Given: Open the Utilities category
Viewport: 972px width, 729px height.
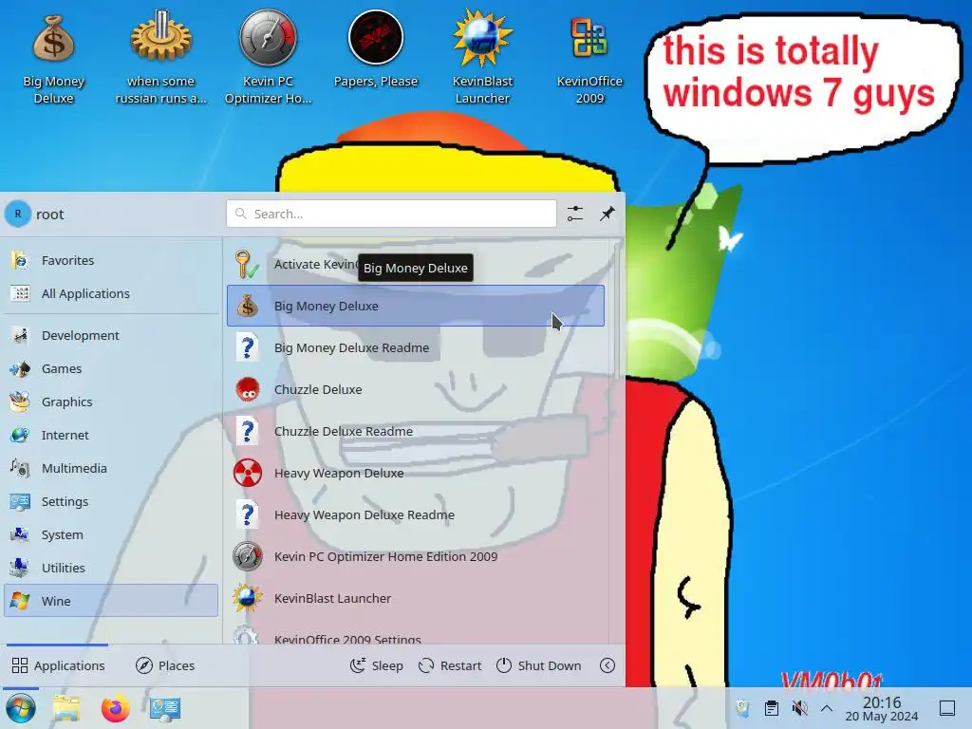Looking at the screenshot, I should [x=111, y=568].
